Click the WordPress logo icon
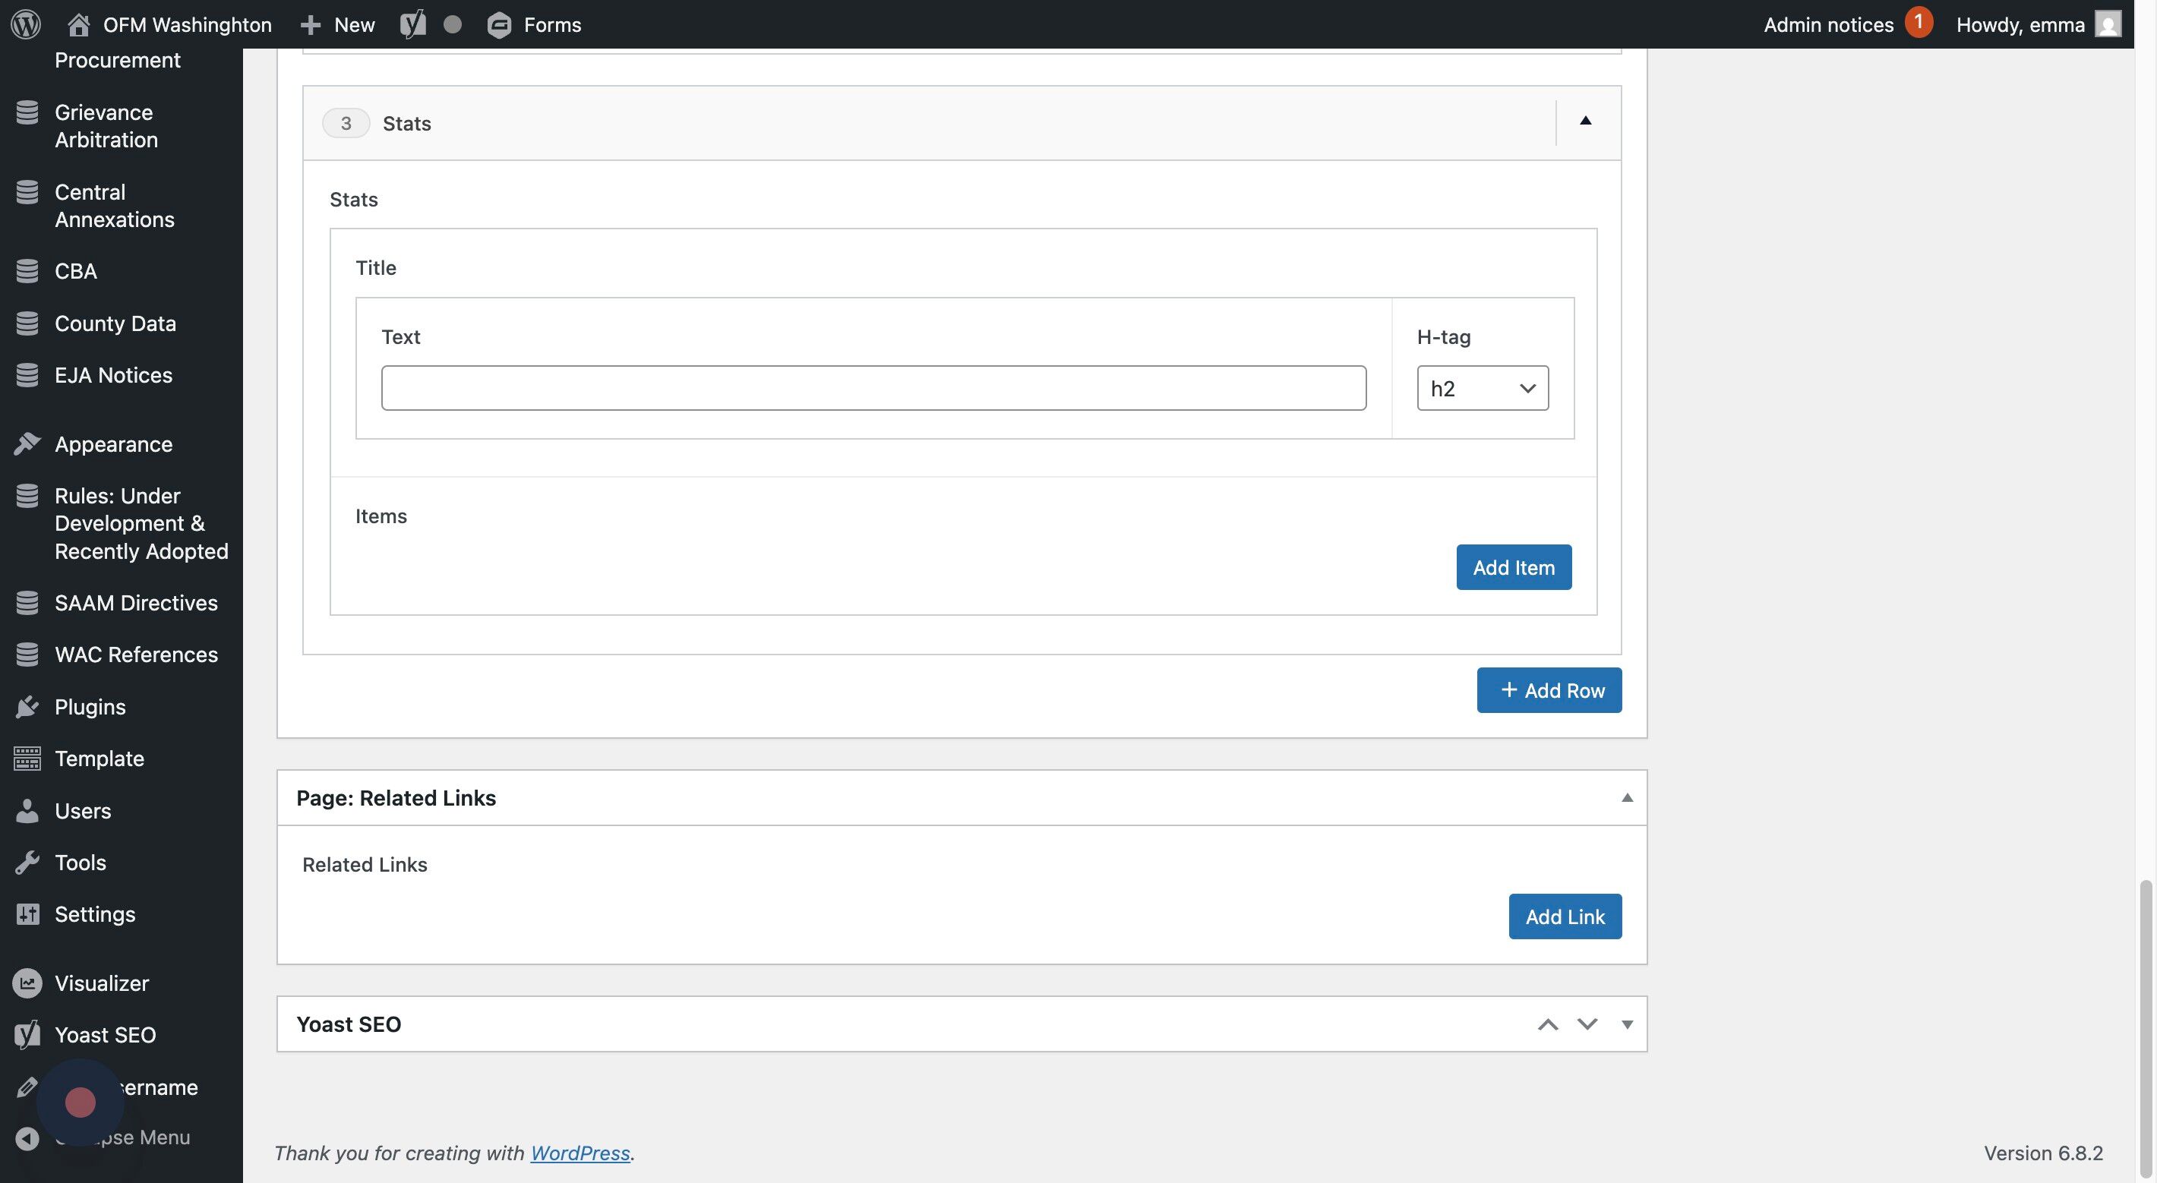 point(26,24)
